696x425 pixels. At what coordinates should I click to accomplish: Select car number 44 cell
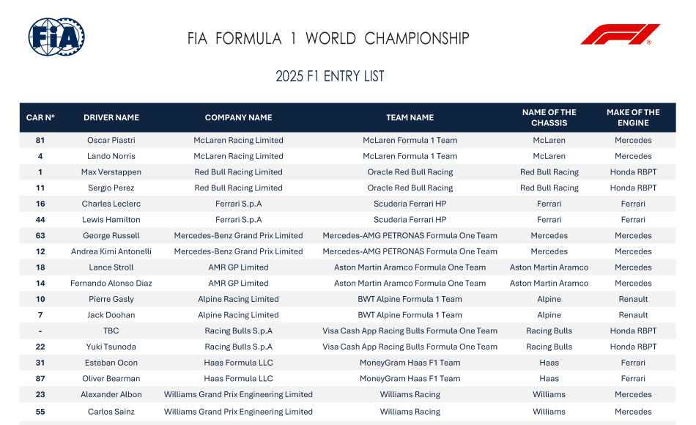tap(40, 220)
